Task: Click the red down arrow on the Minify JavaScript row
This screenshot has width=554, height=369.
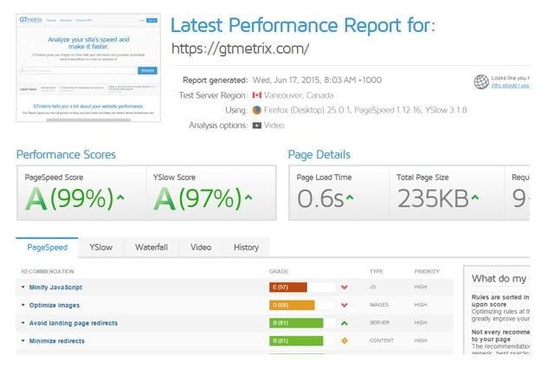Action: click(x=345, y=288)
